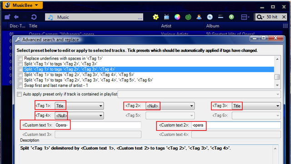This screenshot has height=164, width=291.
Task: Click the wrench icon in dialog title bar
Action: click(18, 40)
